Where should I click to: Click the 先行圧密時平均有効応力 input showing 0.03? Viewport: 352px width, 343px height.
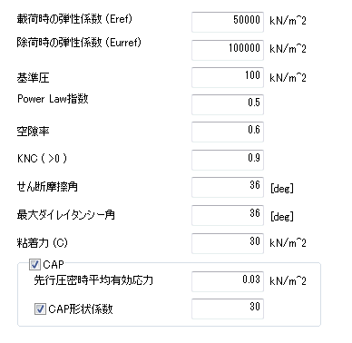[x=228, y=281]
